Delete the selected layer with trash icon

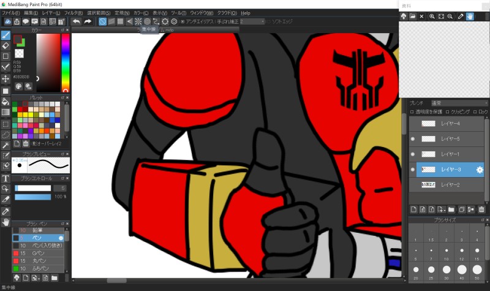tap(481, 210)
